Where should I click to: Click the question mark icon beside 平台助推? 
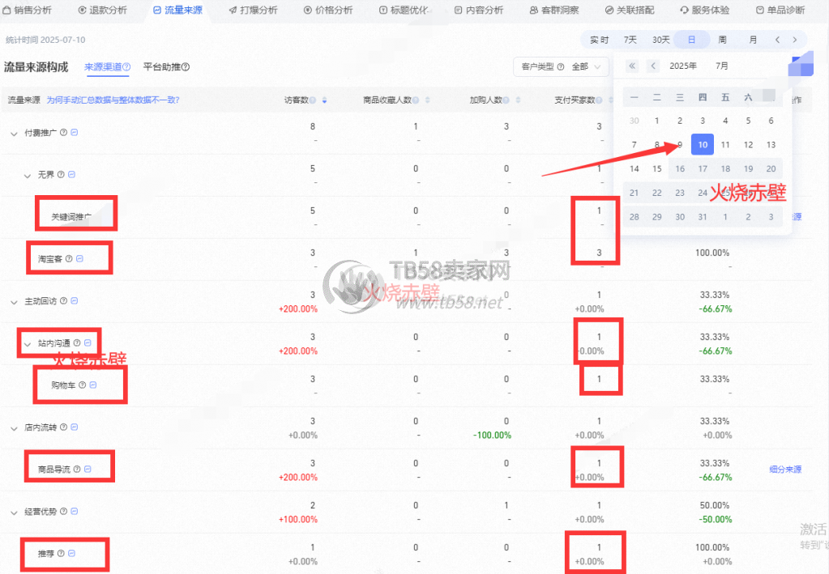click(186, 67)
